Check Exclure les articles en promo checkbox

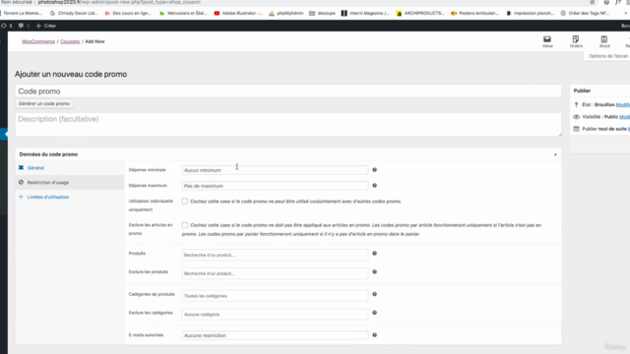coord(185,225)
